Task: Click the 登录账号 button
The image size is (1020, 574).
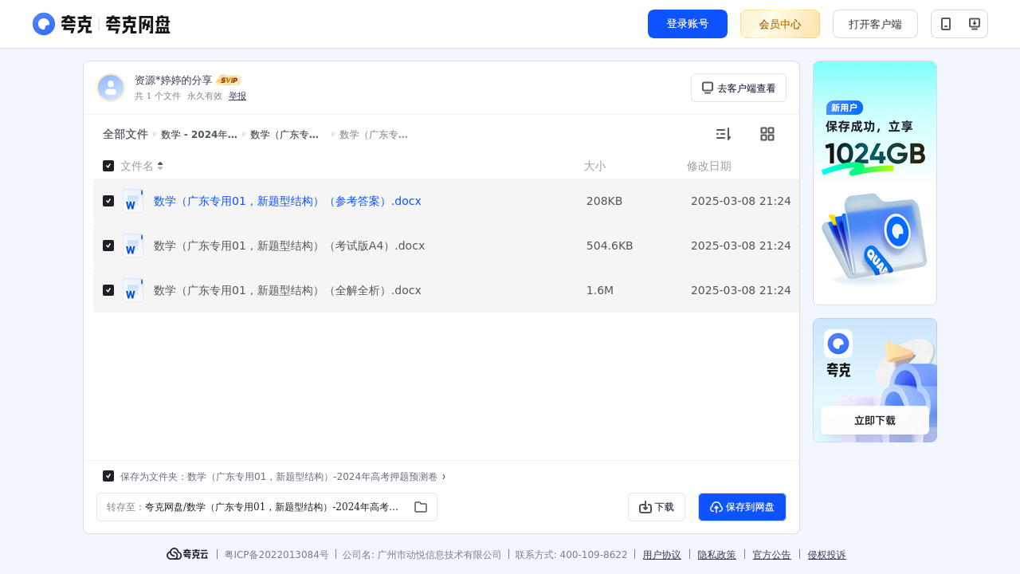Action: (x=688, y=24)
